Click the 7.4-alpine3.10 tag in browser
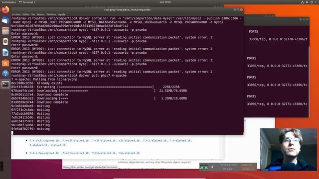This screenshot has width=319, height=179. (x=180, y=140)
